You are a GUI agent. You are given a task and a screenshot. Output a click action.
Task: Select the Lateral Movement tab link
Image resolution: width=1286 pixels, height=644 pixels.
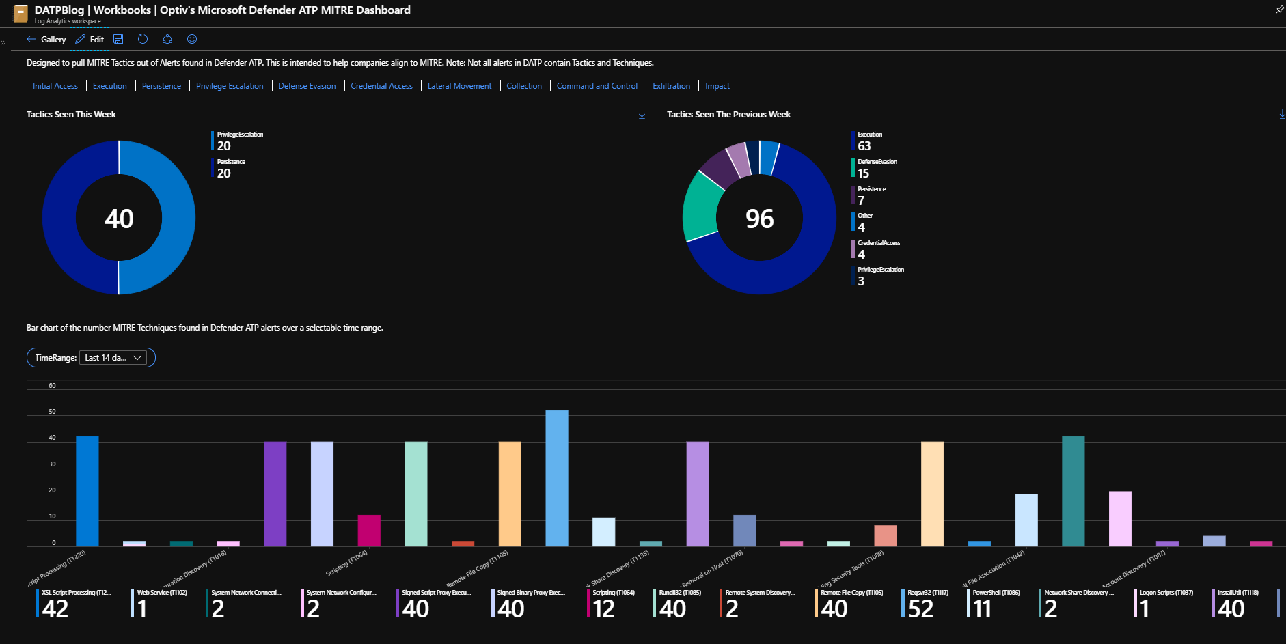coord(459,86)
